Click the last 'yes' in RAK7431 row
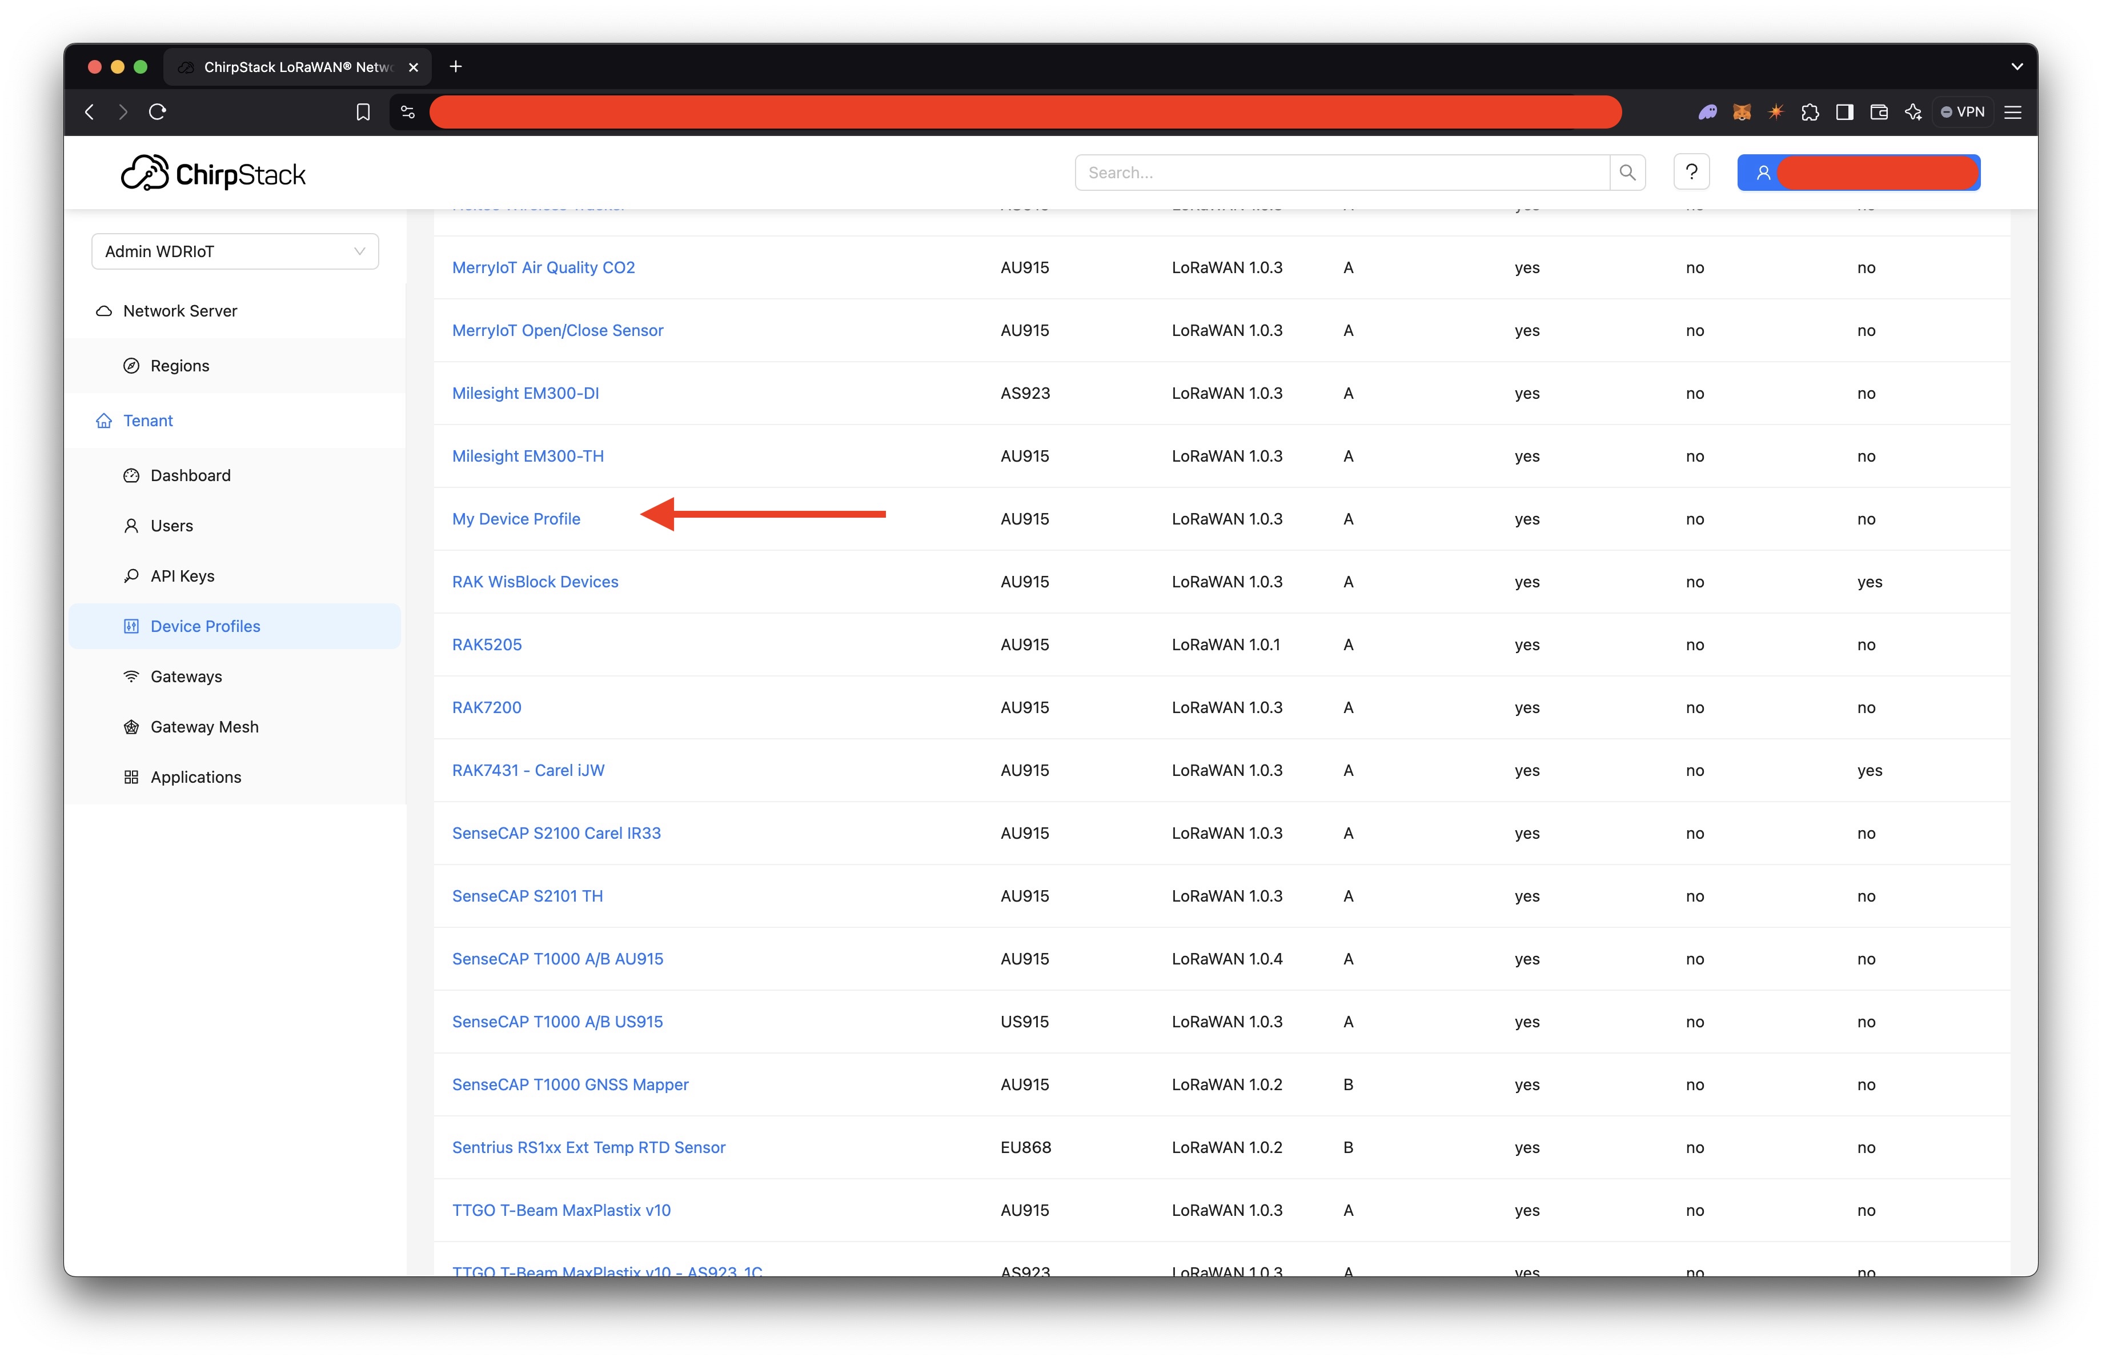 tap(1869, 770)
